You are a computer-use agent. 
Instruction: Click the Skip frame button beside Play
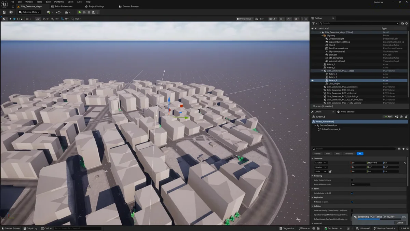click(84, 12)
